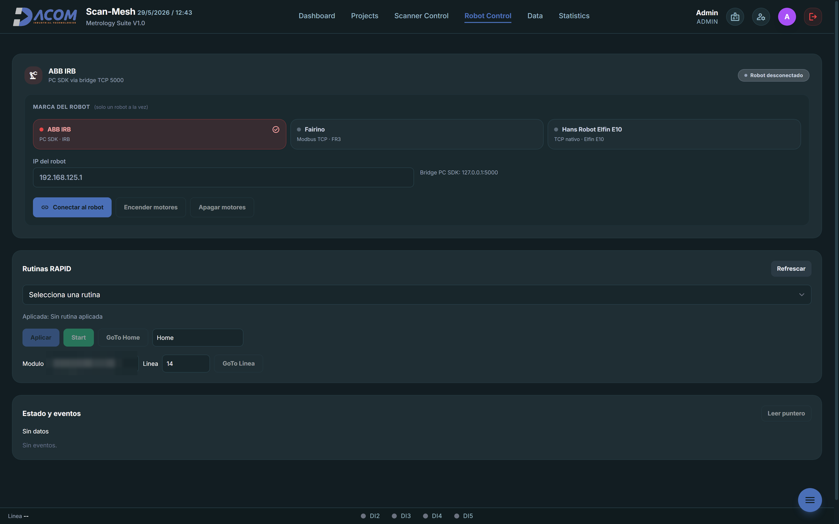Open the user management icon

[761, 17]
